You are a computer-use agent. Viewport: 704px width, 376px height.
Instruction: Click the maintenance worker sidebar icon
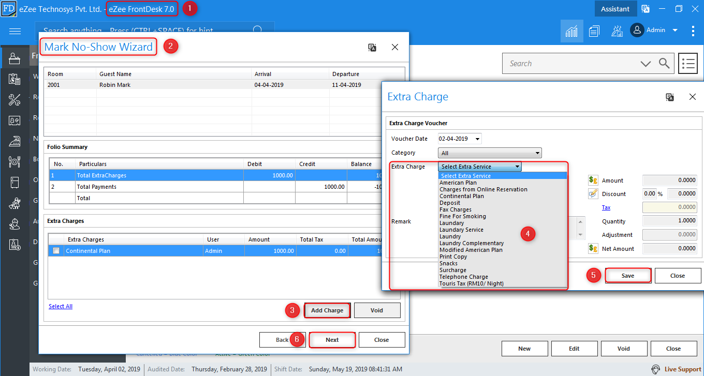click(14, 224)
